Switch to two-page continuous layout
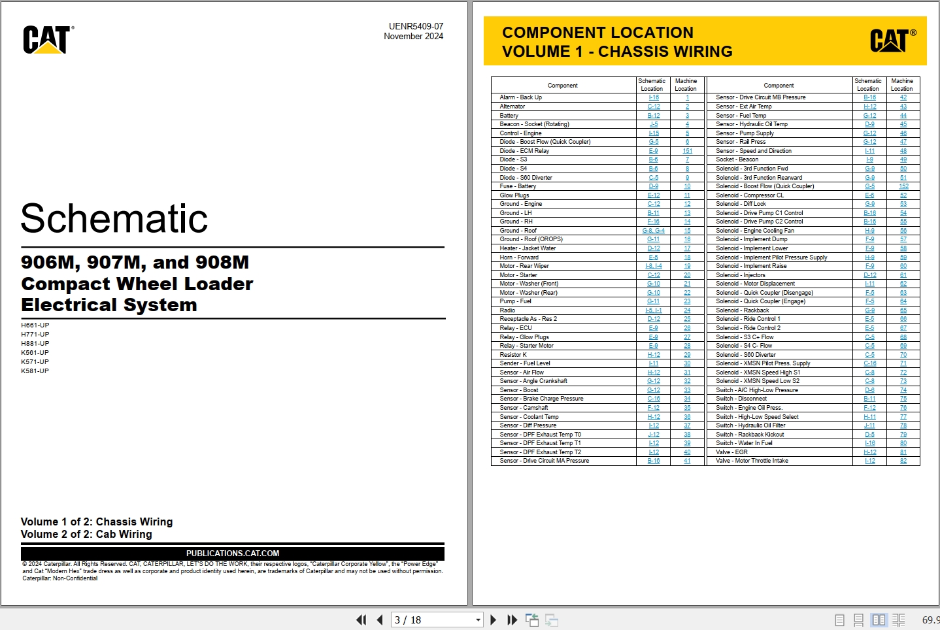This screenshot has width=940, height=630. pos(899,620)
